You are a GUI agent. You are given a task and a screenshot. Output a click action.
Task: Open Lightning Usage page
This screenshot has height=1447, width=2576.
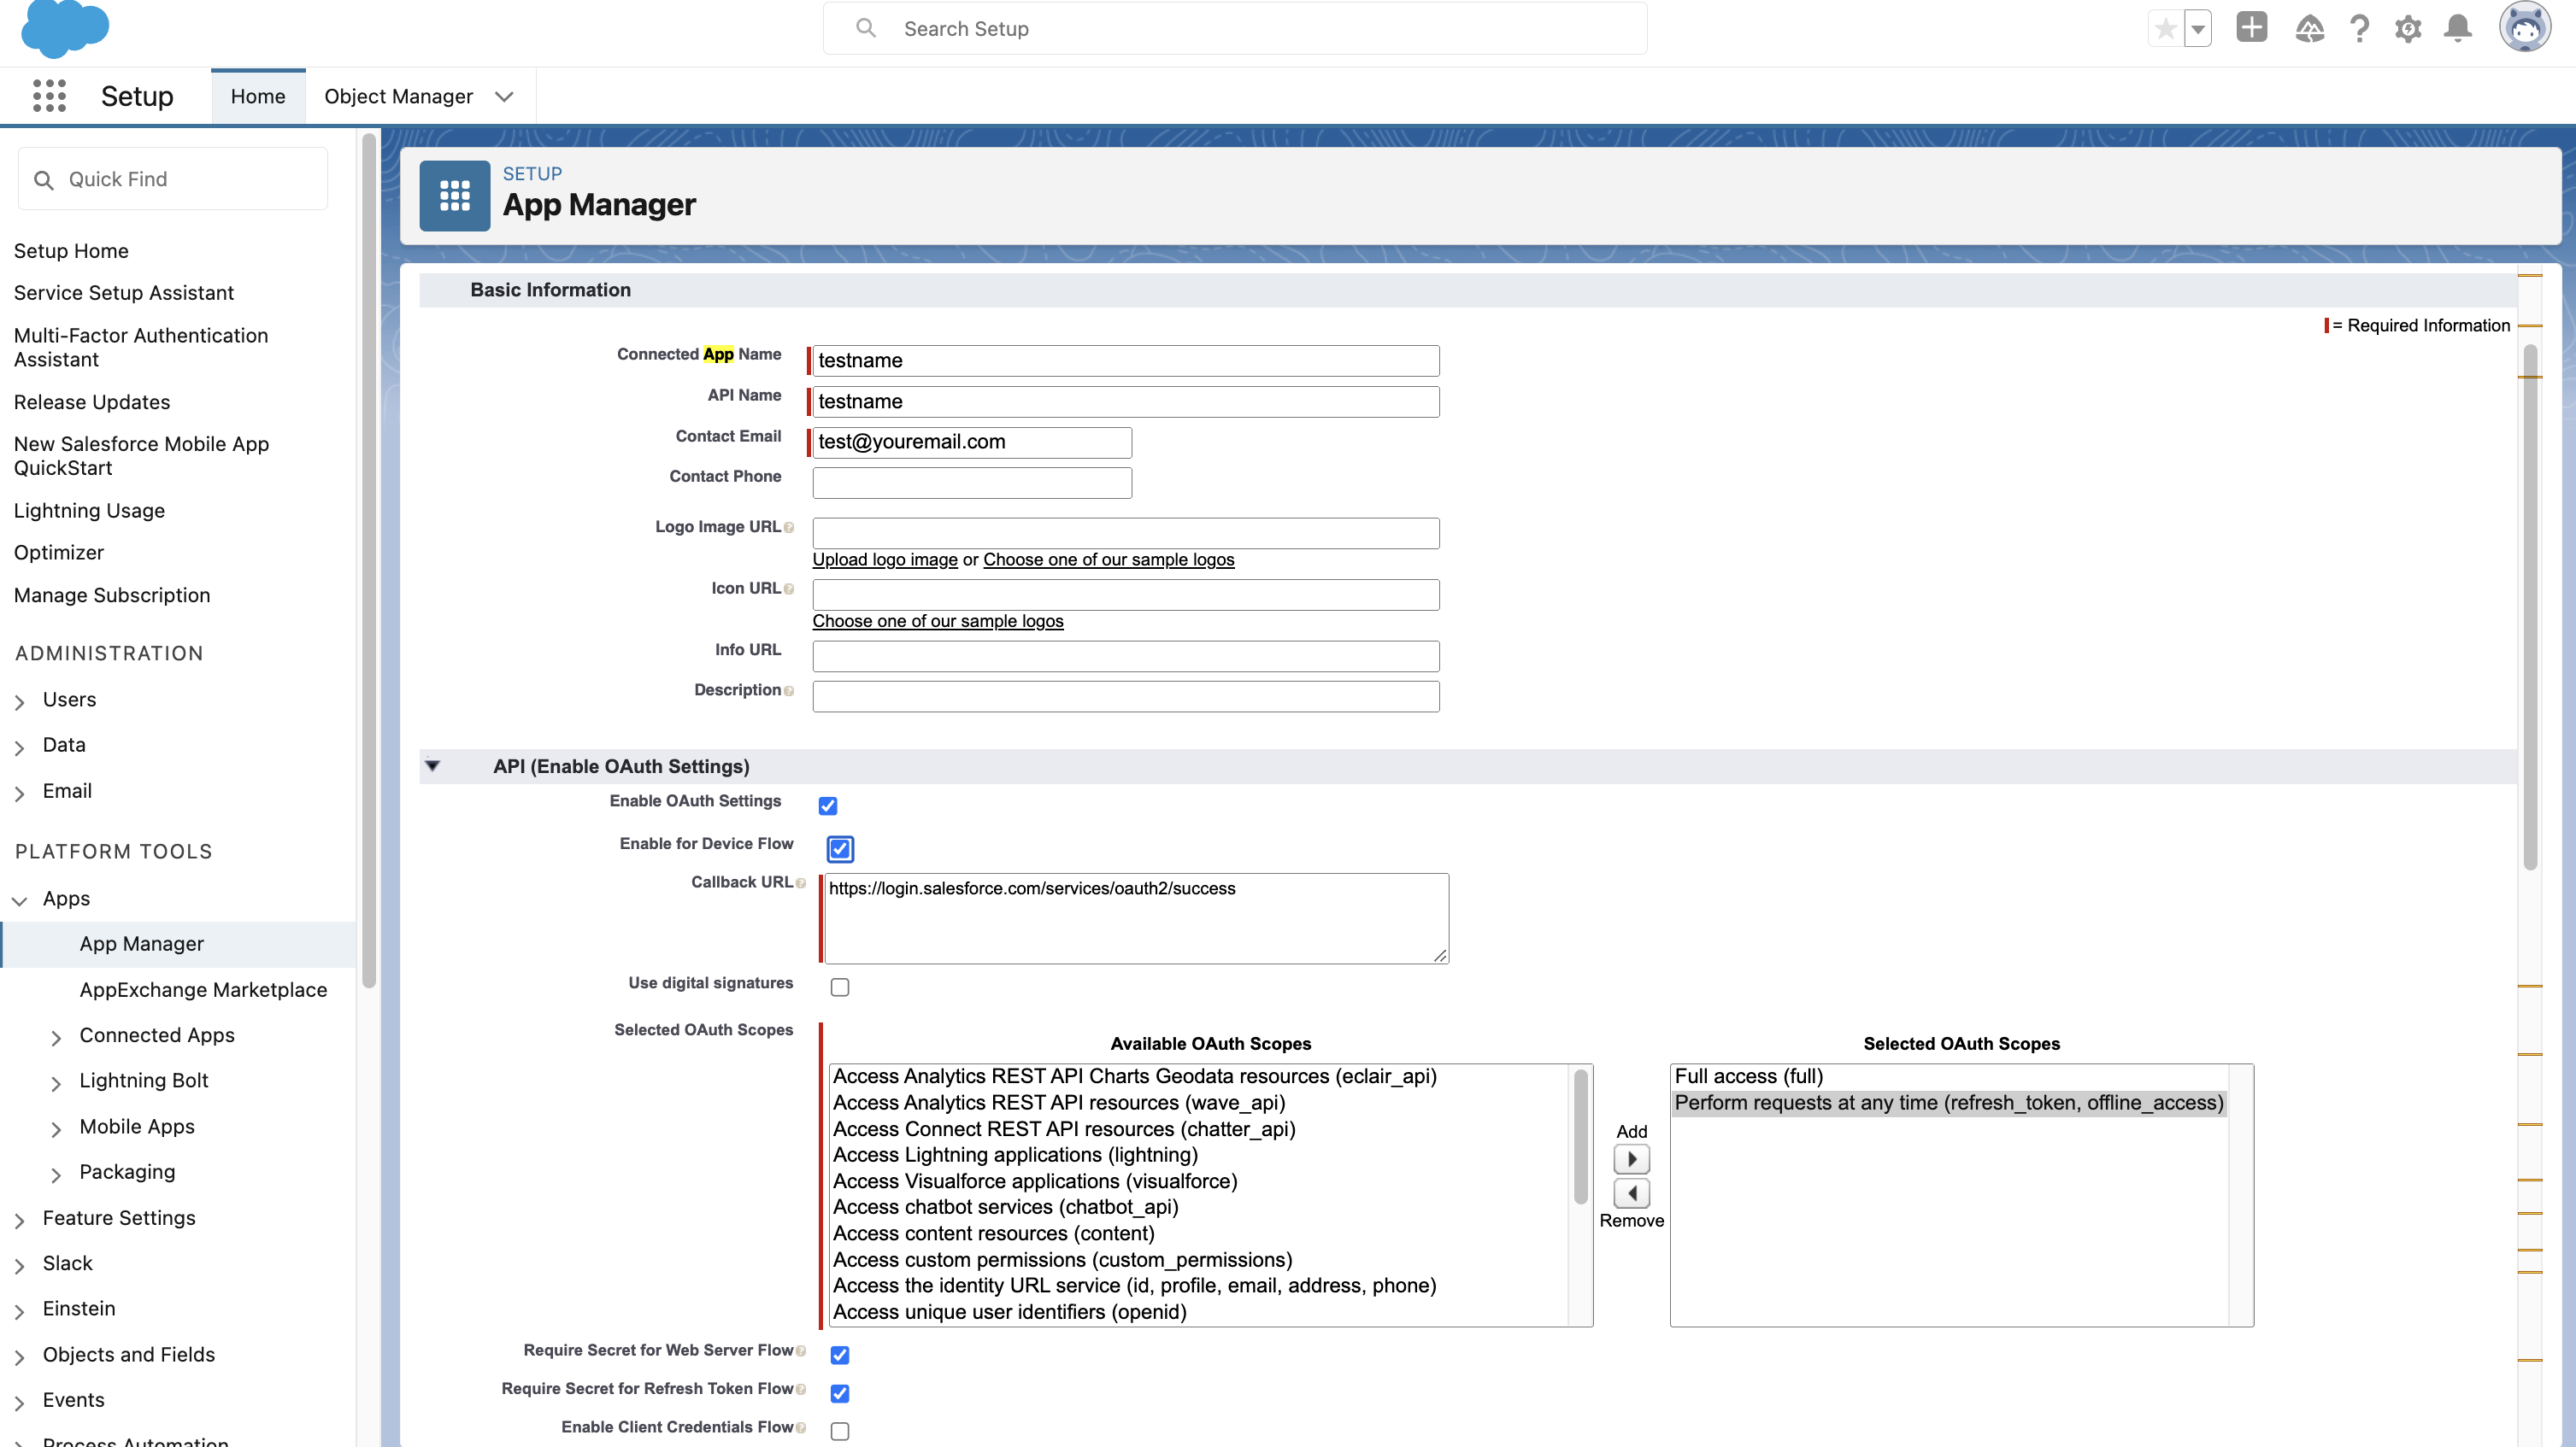(x=89, y=511)
